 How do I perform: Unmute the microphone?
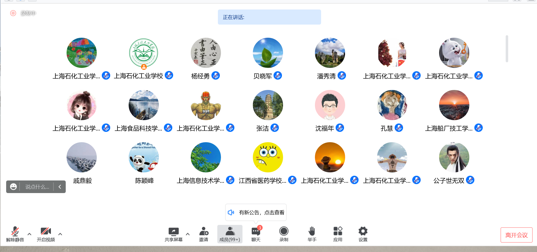tap(15, 232)
